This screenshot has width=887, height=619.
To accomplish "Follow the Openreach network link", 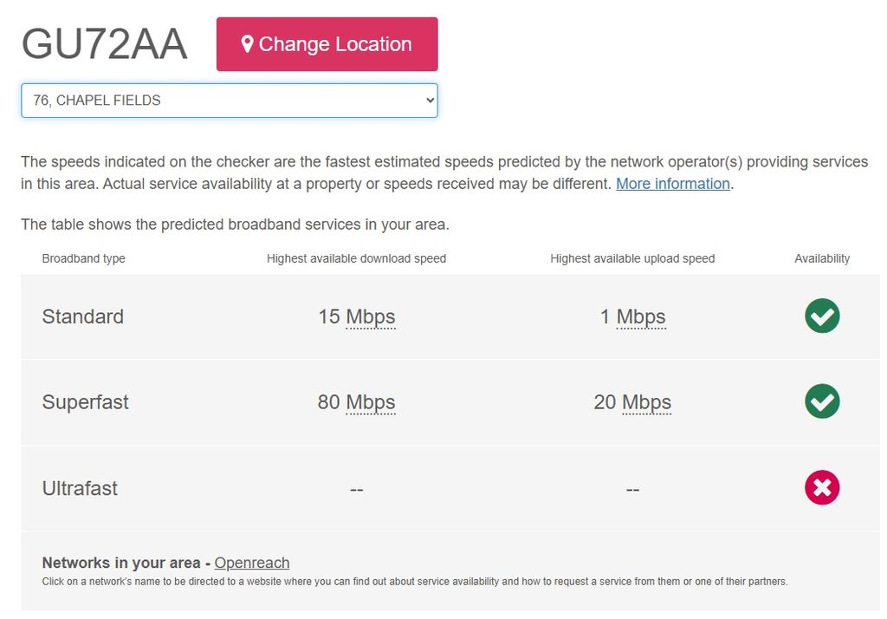I will 252,563.
